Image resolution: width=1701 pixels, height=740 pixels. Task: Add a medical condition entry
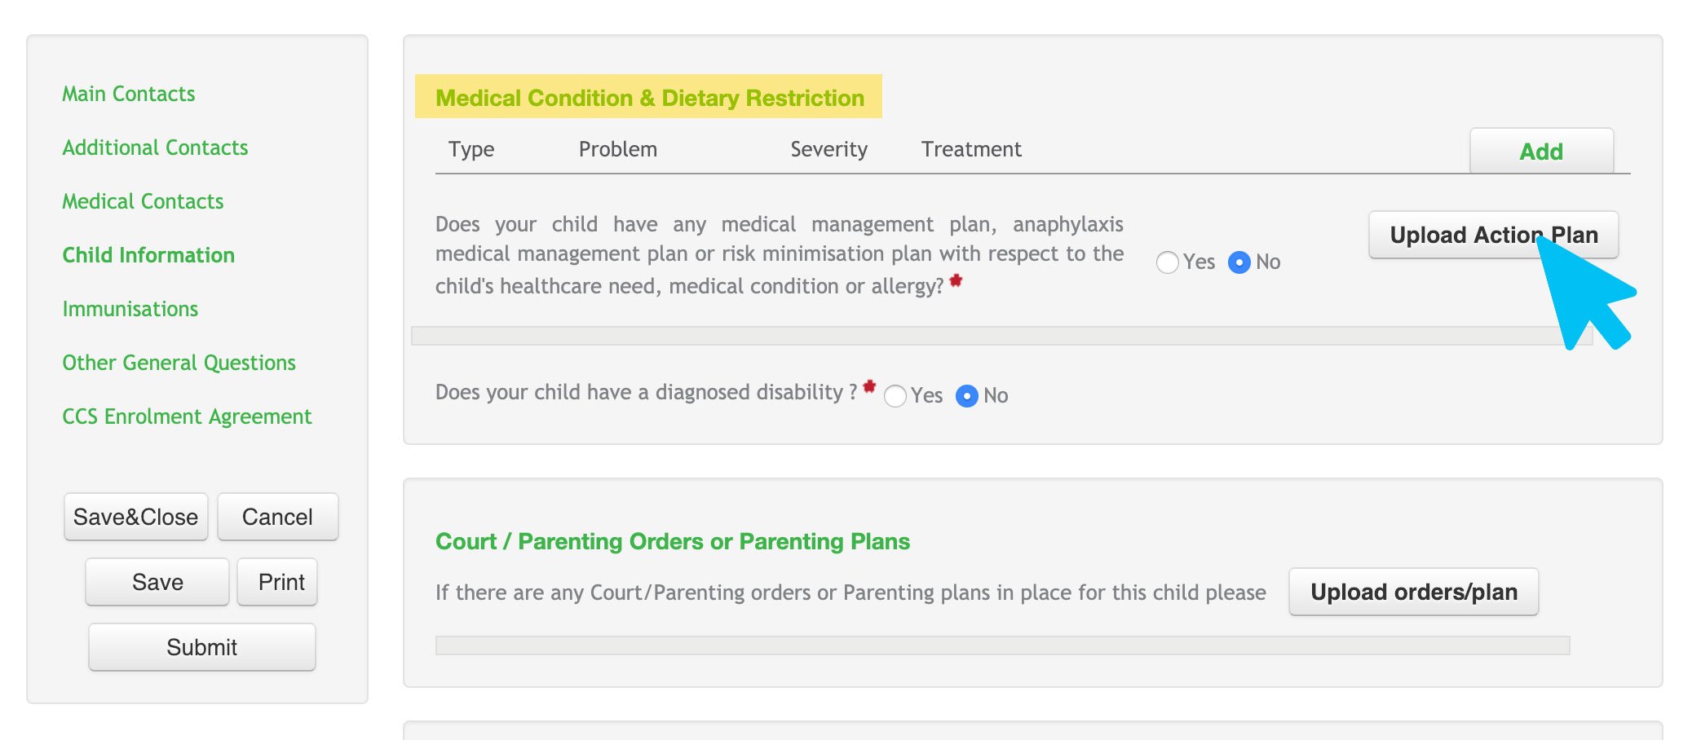(x=1541, y=151)
